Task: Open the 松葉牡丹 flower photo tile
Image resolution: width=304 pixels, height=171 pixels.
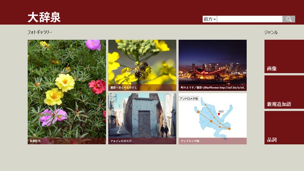Action: click(67, 92)
